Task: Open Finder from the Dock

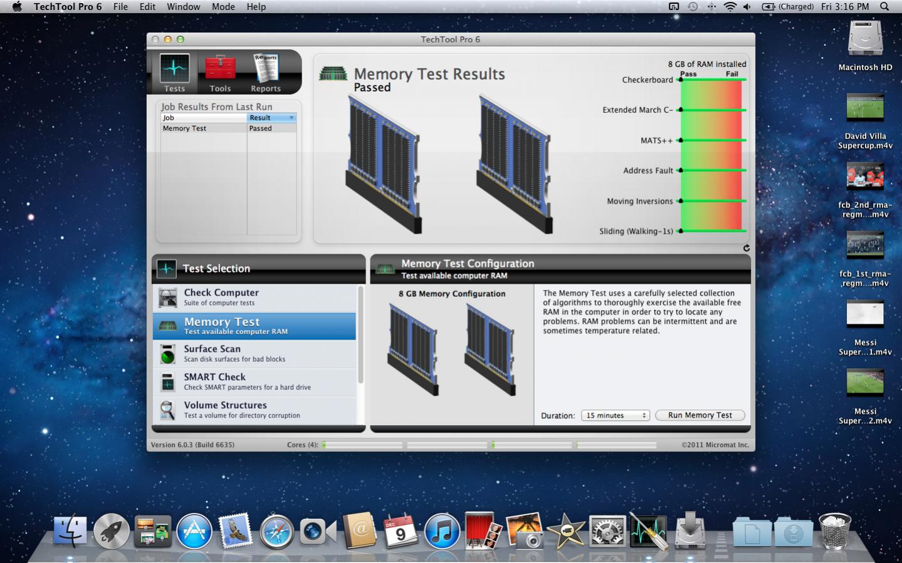Action: 70,530
